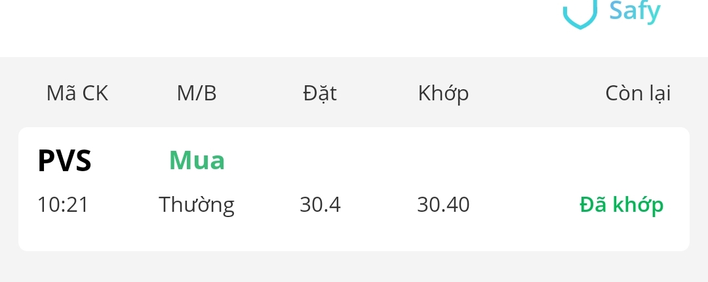The height and width of the screenshot is (282, 708).
Task: Click the Đặt column header
Action: coord(320,94)
